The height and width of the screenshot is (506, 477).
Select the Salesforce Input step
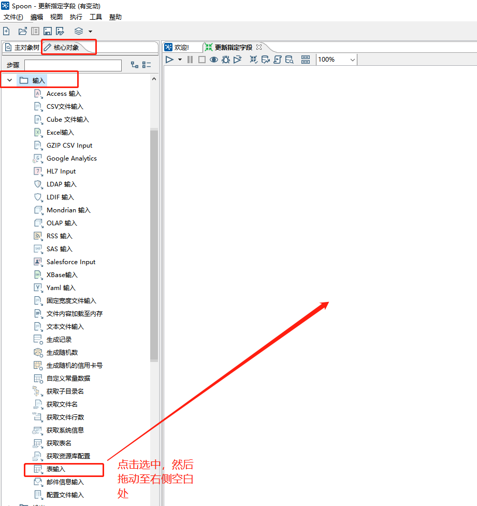click(x=65, y=262)
